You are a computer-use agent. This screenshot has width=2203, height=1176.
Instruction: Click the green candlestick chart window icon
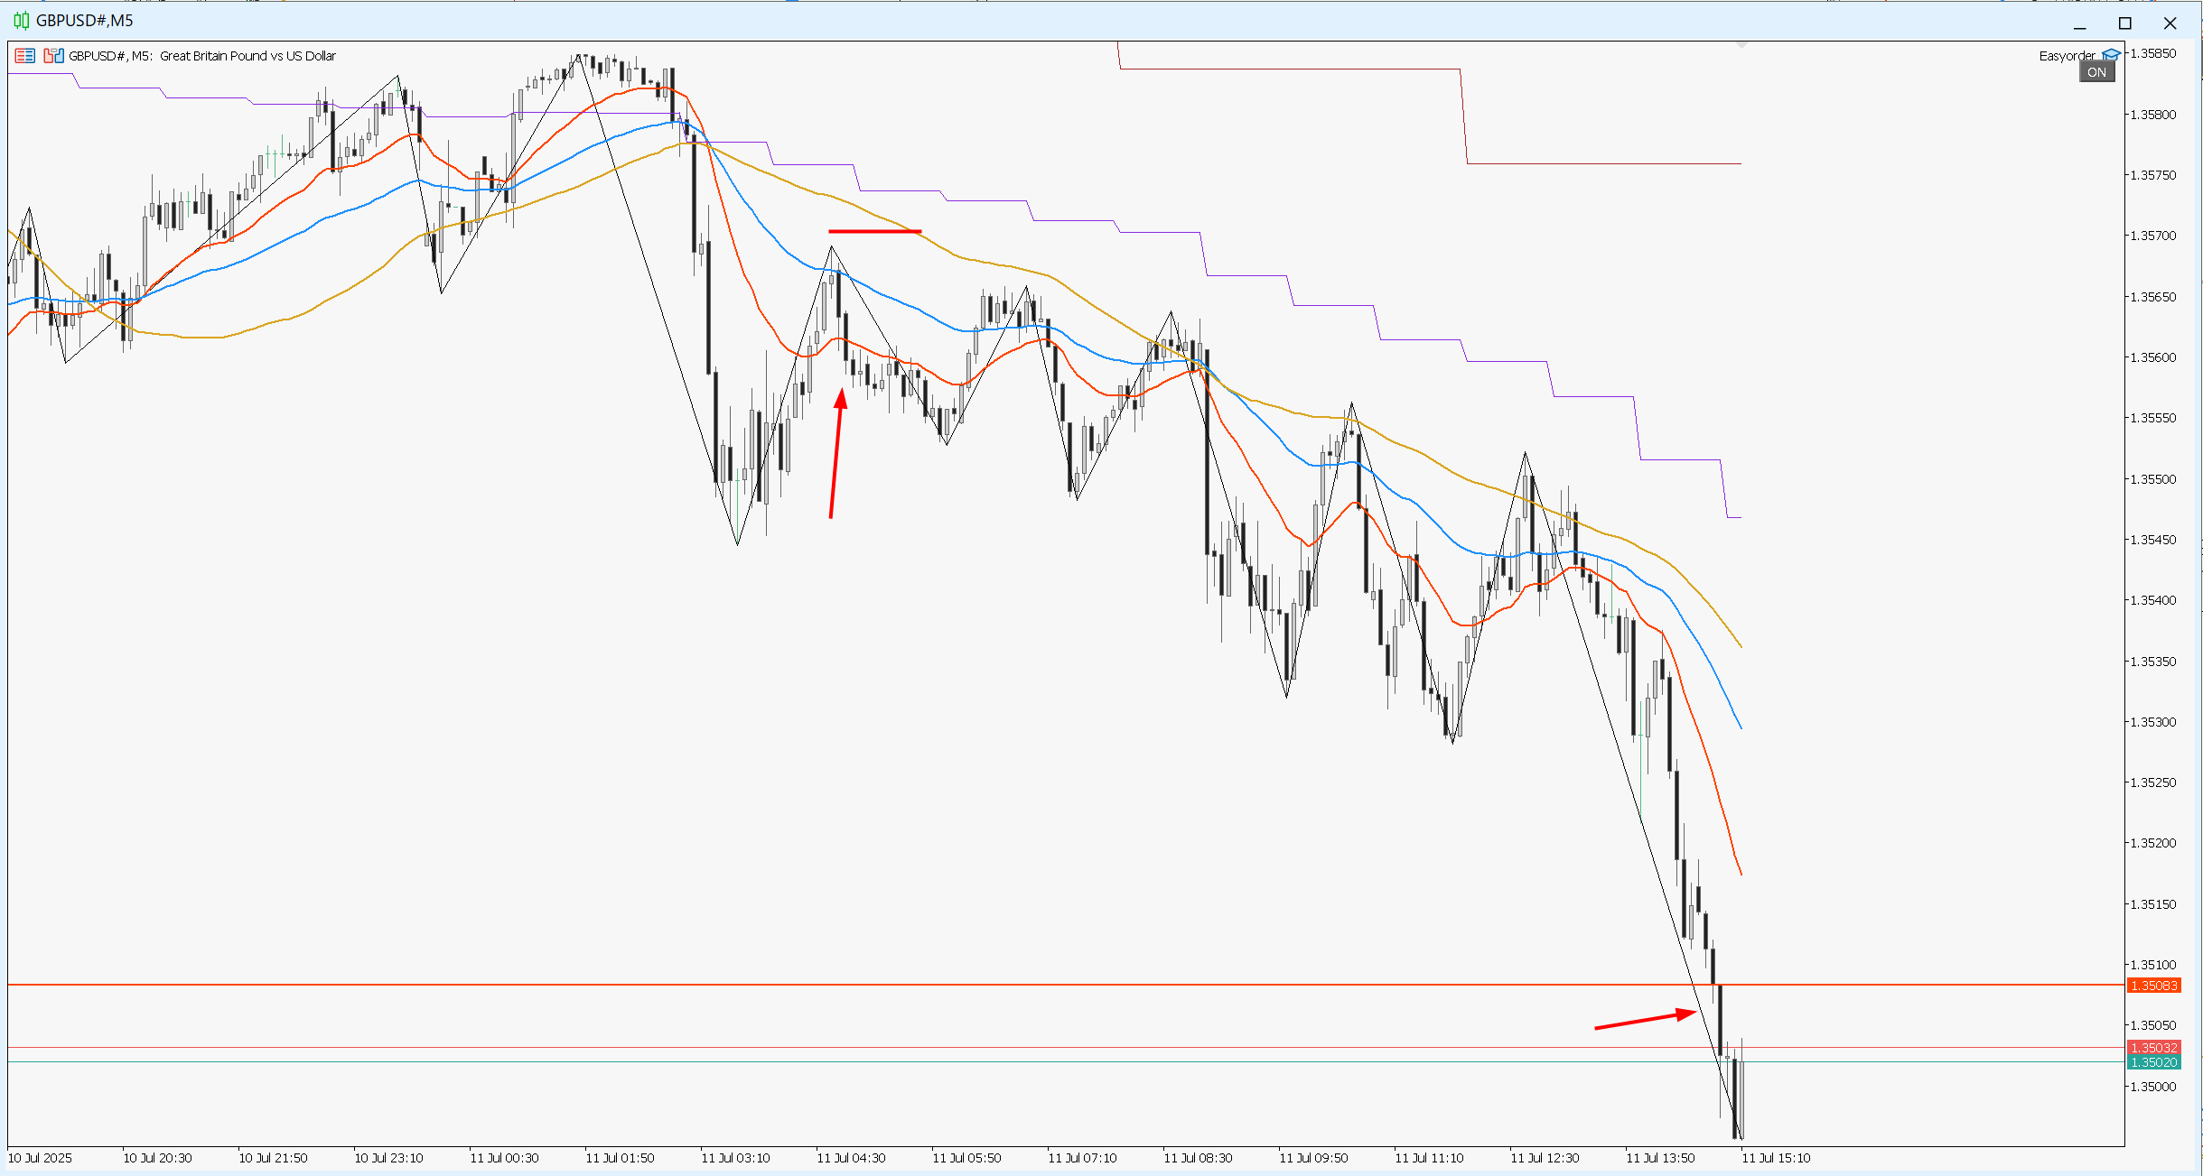pyautogui.click(x=21, y=20)
